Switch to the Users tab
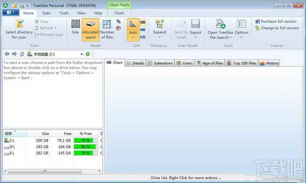This screenshot has width=306, height=183. click(x=184, y=63)
